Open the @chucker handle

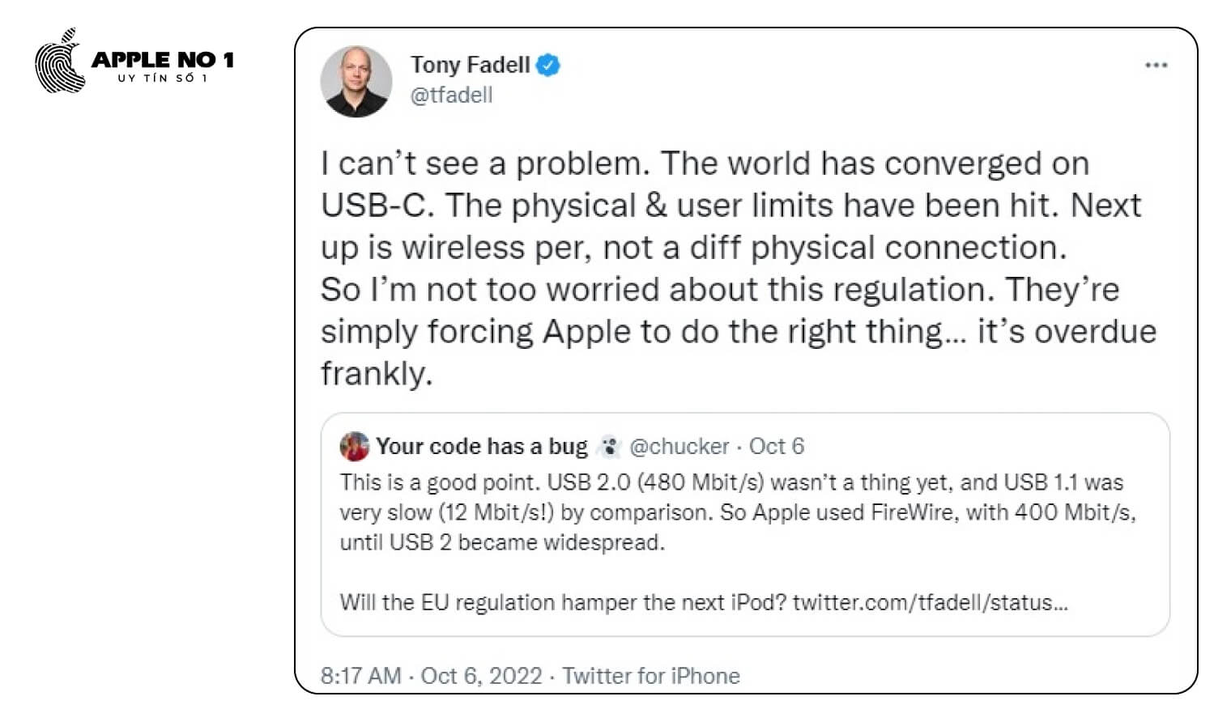tap(679, 446)
